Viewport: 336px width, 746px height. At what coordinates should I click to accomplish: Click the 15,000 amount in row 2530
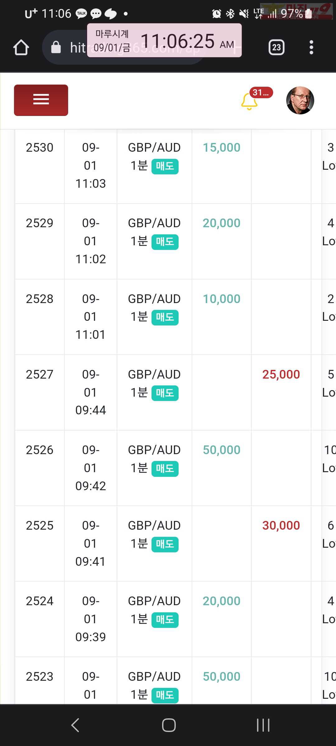tap(222, 148)
